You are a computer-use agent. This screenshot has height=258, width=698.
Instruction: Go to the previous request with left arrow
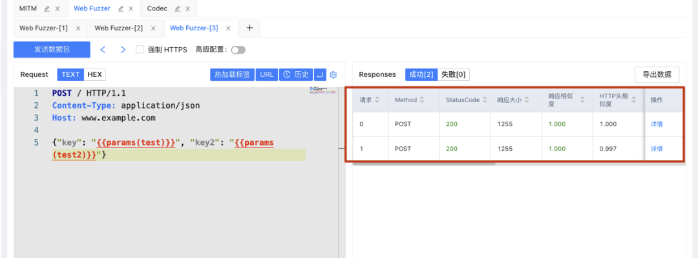[x=103, y=49]
